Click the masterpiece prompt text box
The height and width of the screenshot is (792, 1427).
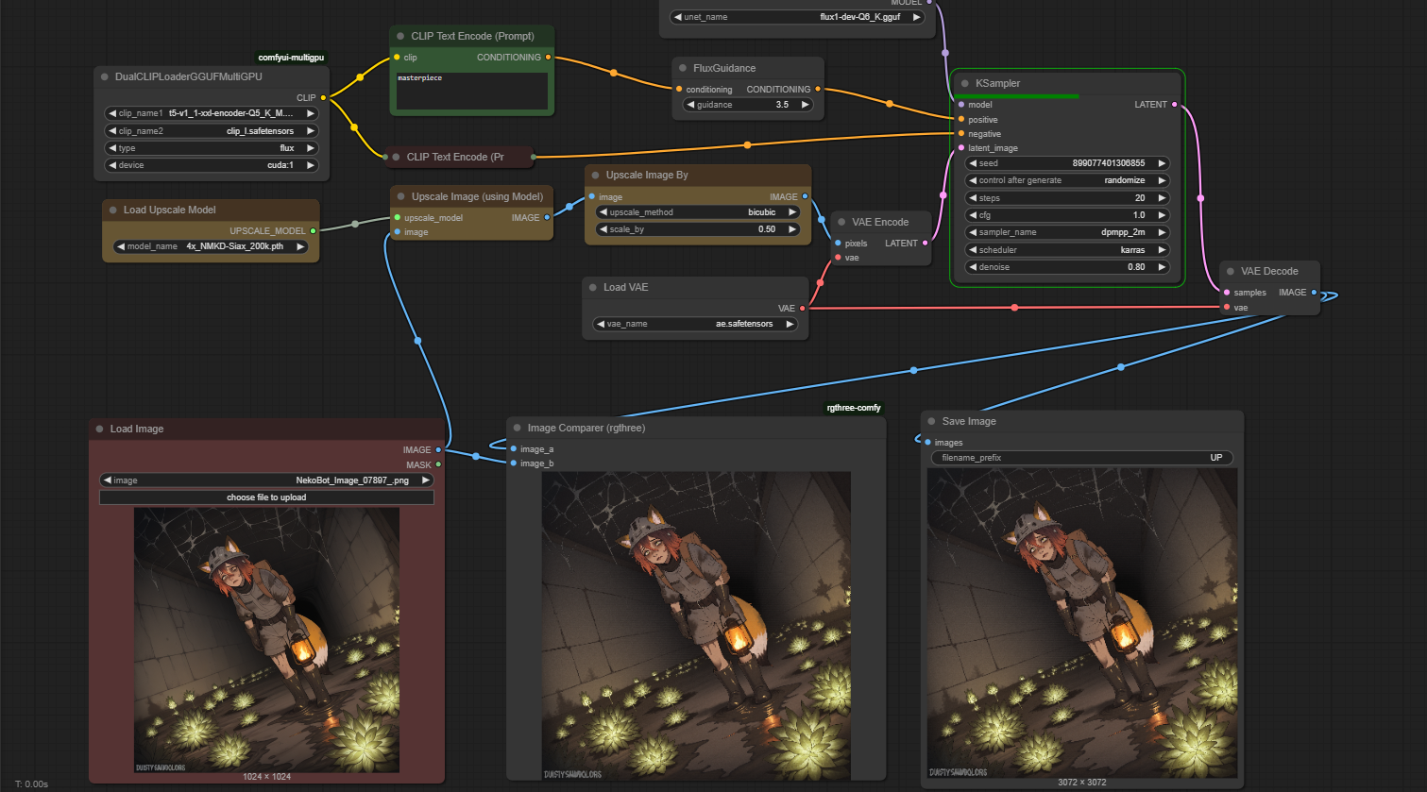[x=472, y=91]
